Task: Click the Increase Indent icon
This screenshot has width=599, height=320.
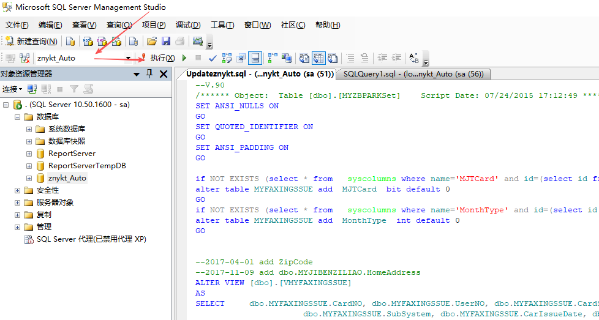Action: point(396,58)
